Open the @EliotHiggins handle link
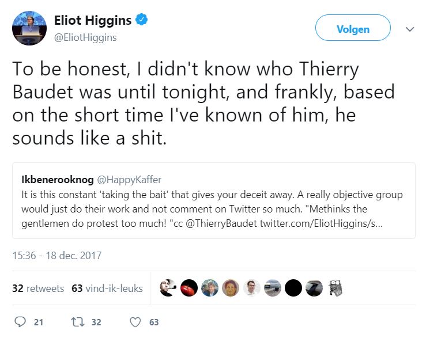426x338 pixels. [85, 37]
